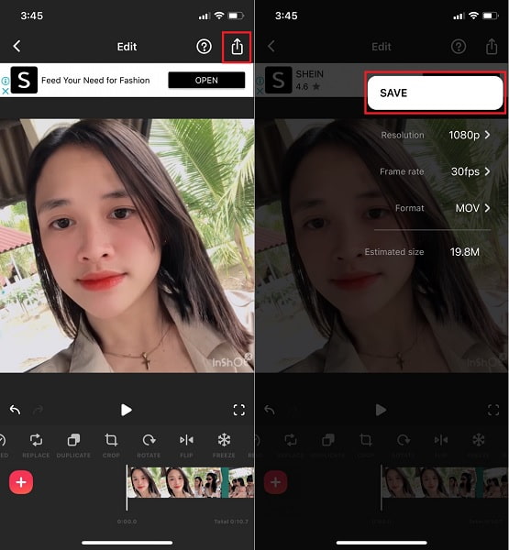Tap the 'Estimated size' label
509x550 pixels.
(x=394, y=252)
